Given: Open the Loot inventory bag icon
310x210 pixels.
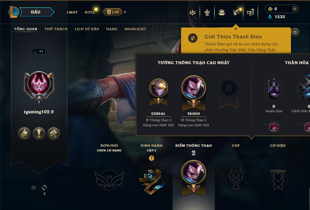Looking at the screenshot, I should pos(222,12).
